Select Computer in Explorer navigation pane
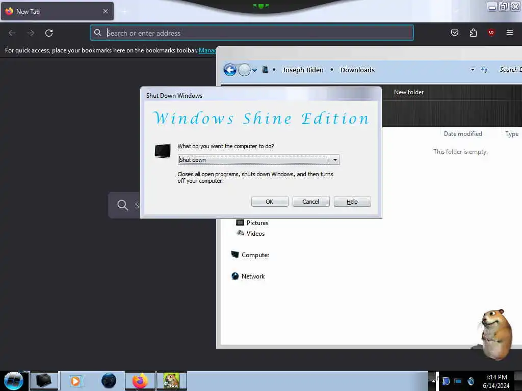 coord(250,255)
